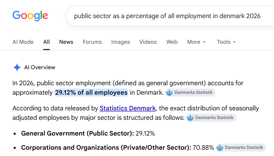Viewport: 274px width, 156px height.
Task: Click the crown icon after 'structured as follows:'
Action: tap(190, 118)
